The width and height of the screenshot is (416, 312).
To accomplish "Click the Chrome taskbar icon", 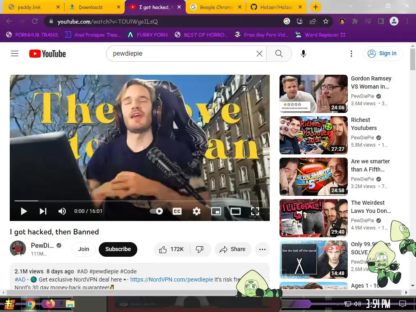I will click(30, 304).
